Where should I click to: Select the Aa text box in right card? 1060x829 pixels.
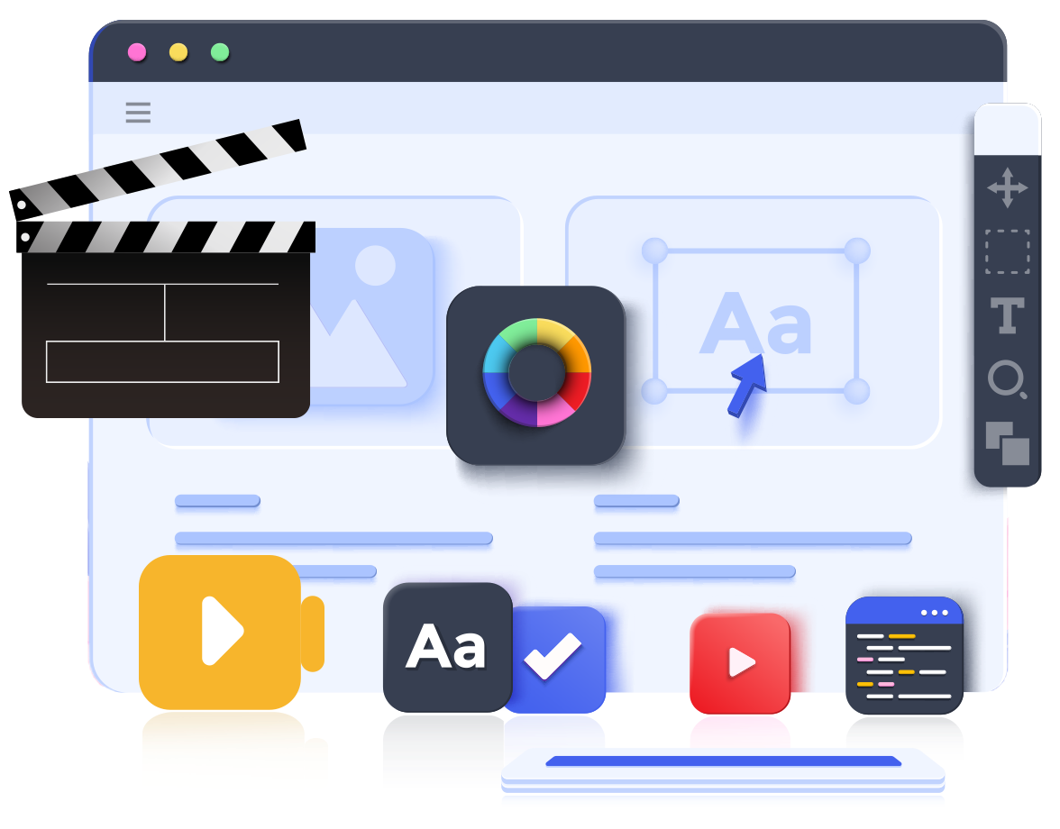click(x=755, y=323)
